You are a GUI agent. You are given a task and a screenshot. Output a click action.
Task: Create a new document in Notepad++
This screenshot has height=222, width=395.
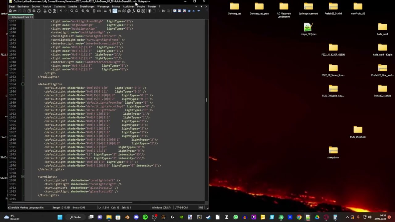point(10,11)
